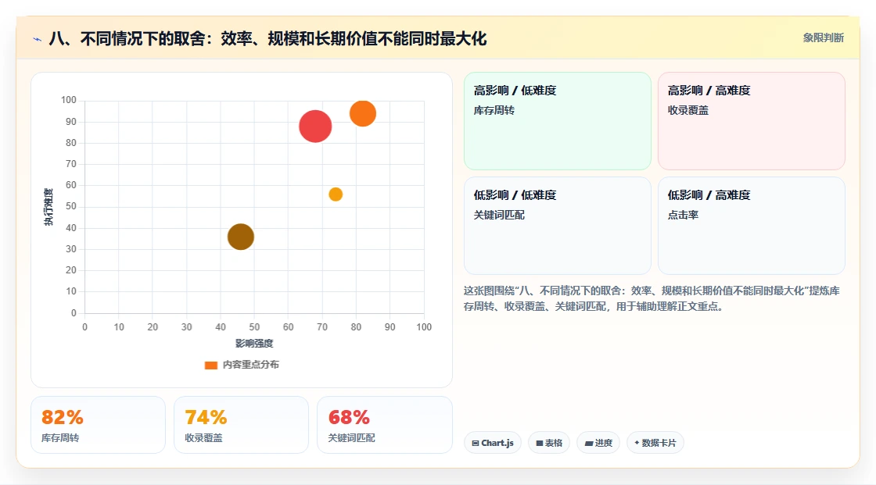Click the lightning icon beside the section title
Viewport: 876px width, 485px height.
[38, 39]
